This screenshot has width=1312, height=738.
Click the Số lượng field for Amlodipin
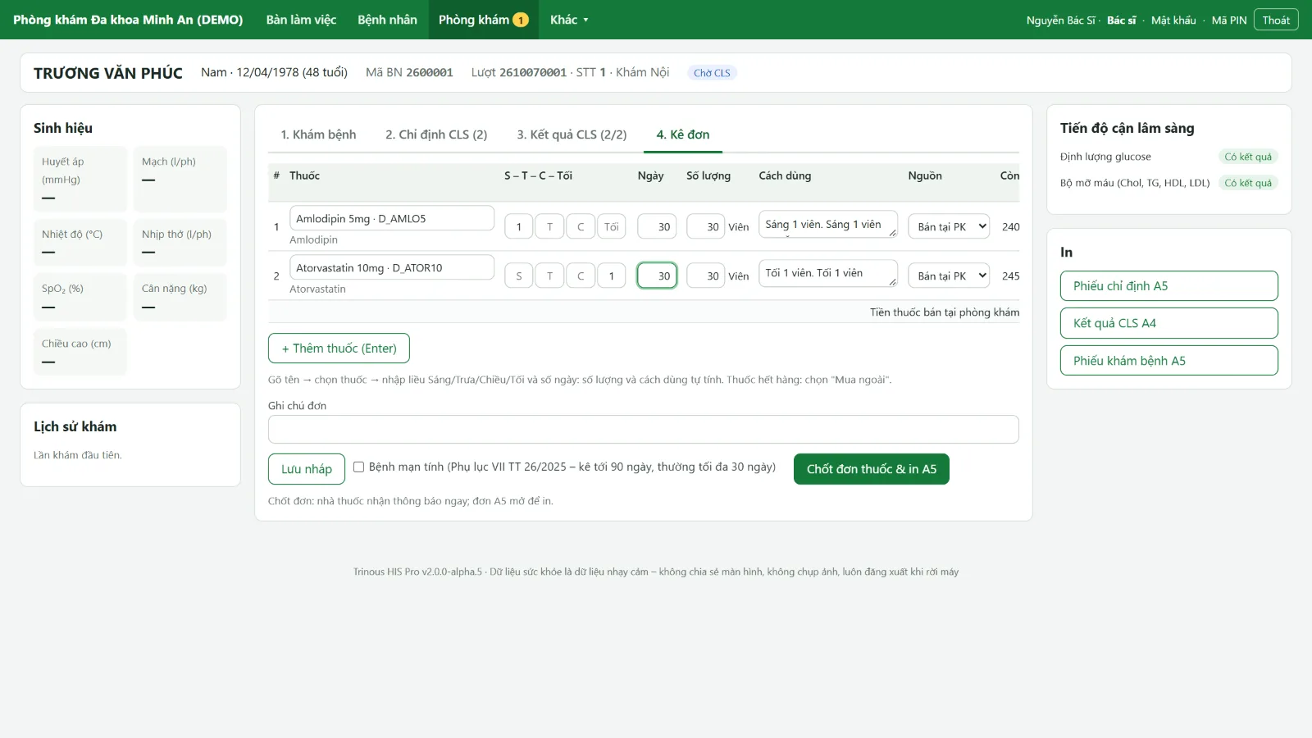click(x=706, y=226)
